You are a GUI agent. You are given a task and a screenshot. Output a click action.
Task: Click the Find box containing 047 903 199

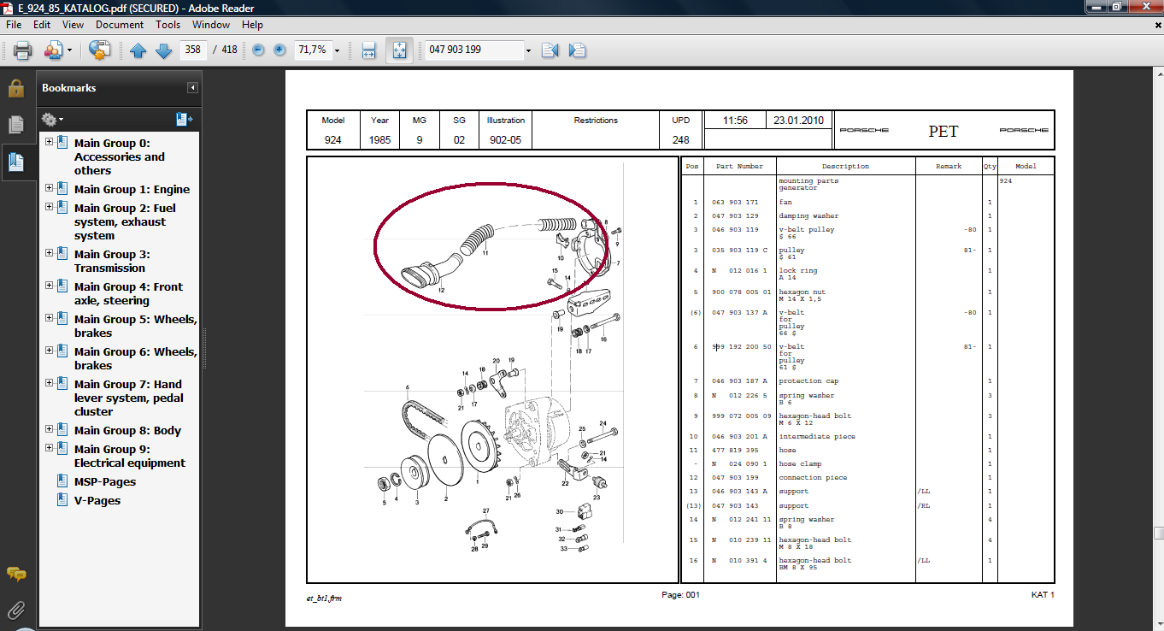(474, 50)
